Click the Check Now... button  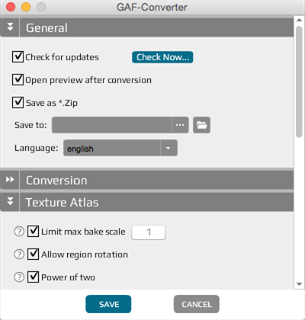pyautogui.click(x=162, y=57)
